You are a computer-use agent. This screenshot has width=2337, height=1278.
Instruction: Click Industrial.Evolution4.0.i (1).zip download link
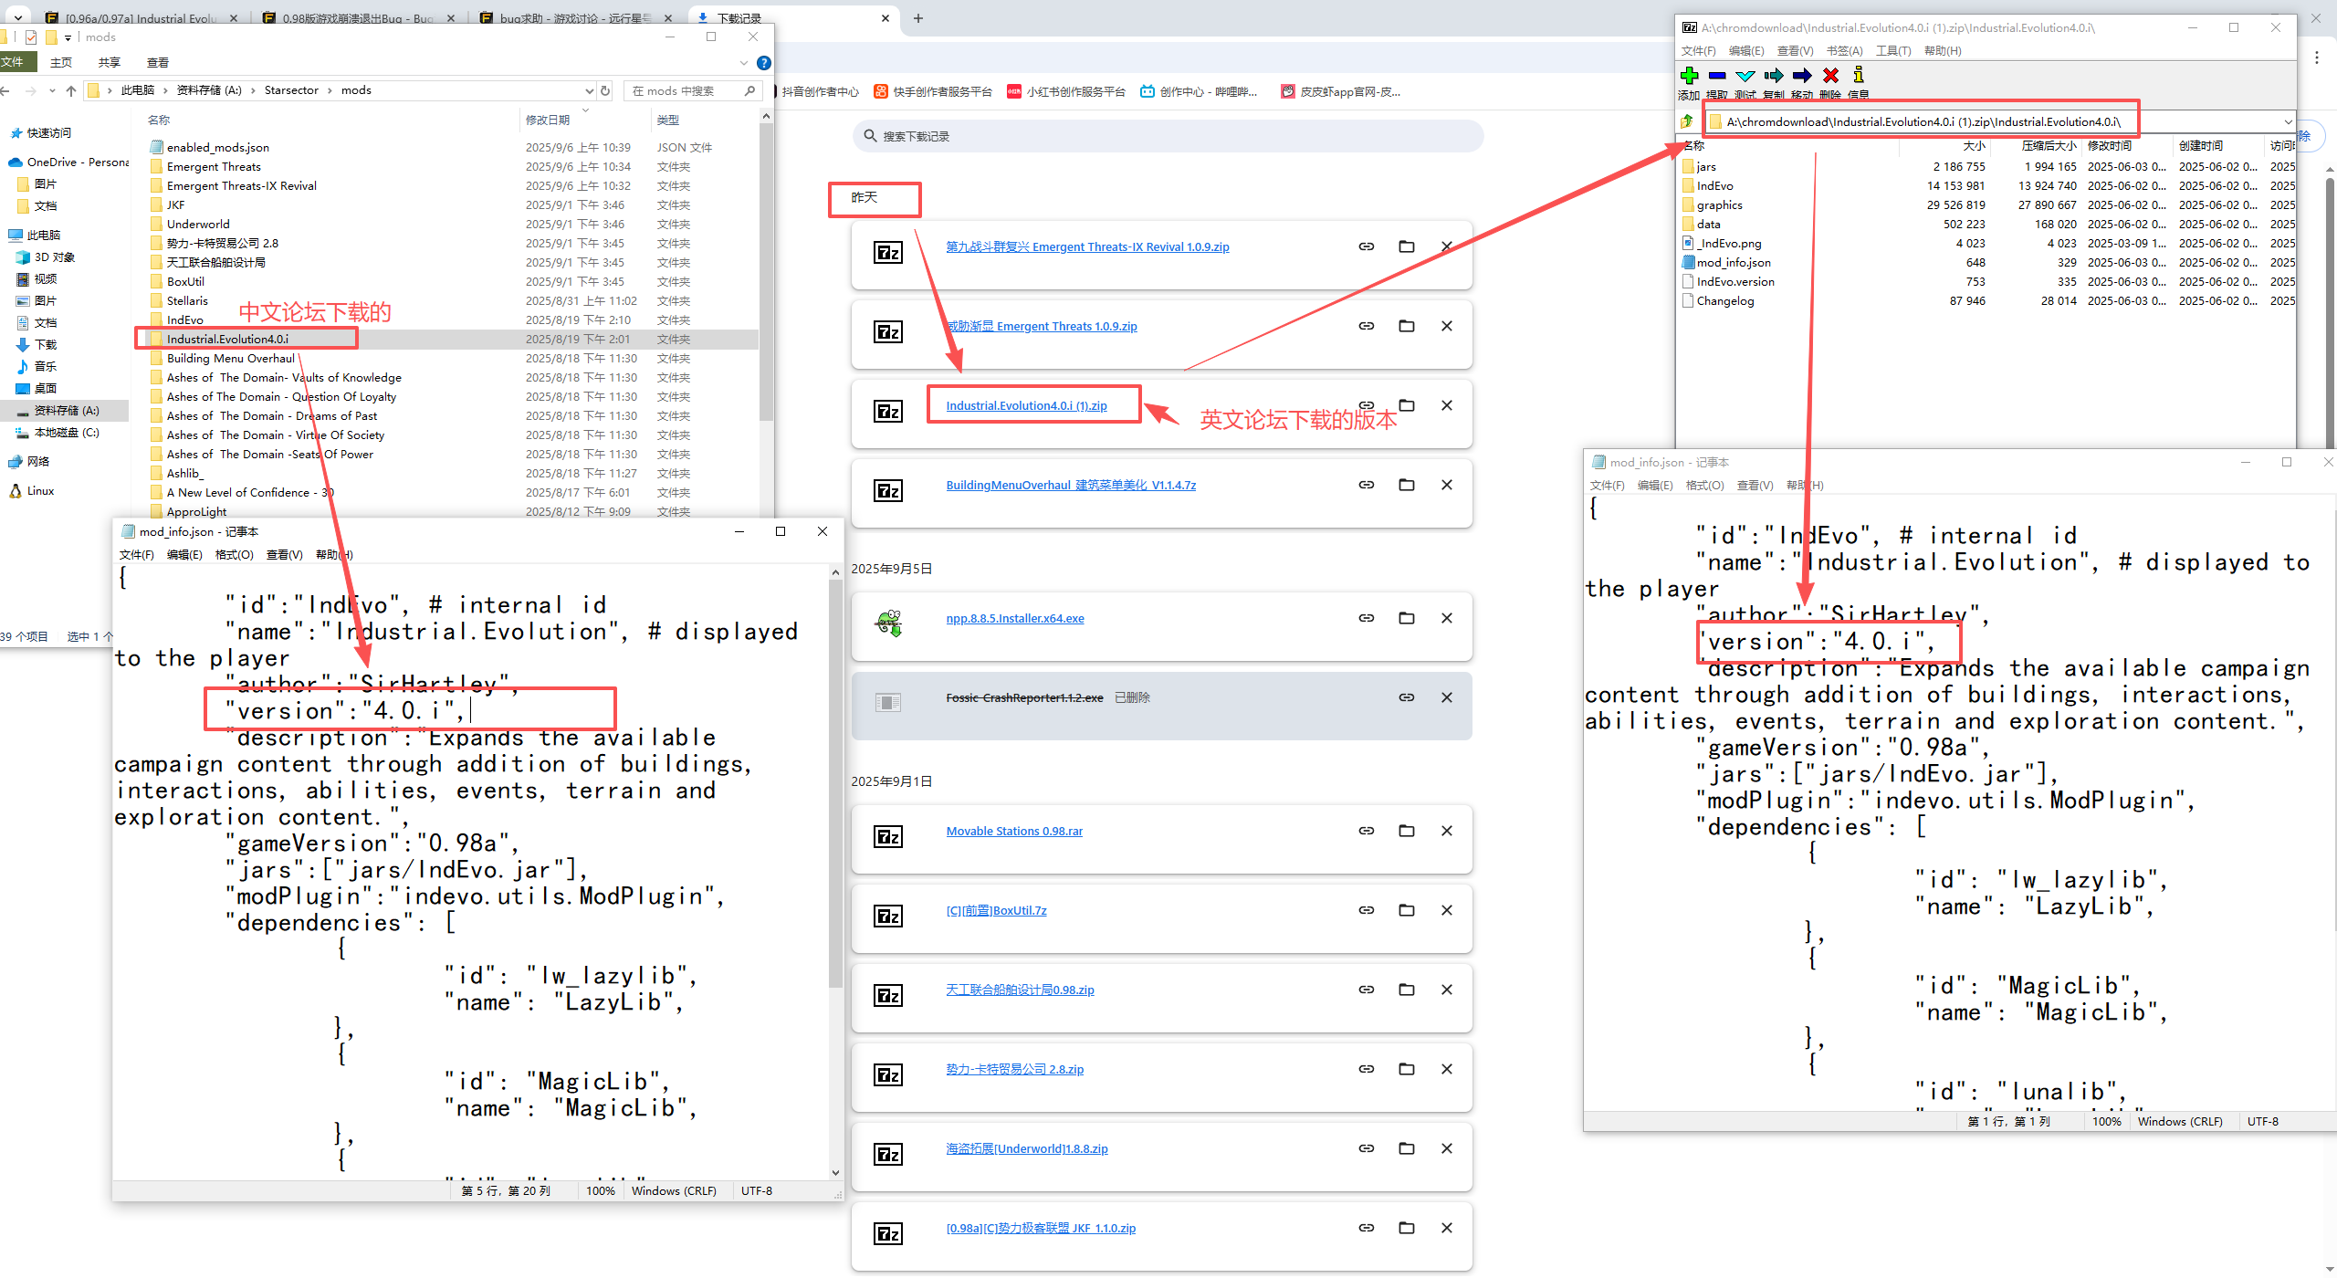pyautogui.click(x=1026, y=405)
